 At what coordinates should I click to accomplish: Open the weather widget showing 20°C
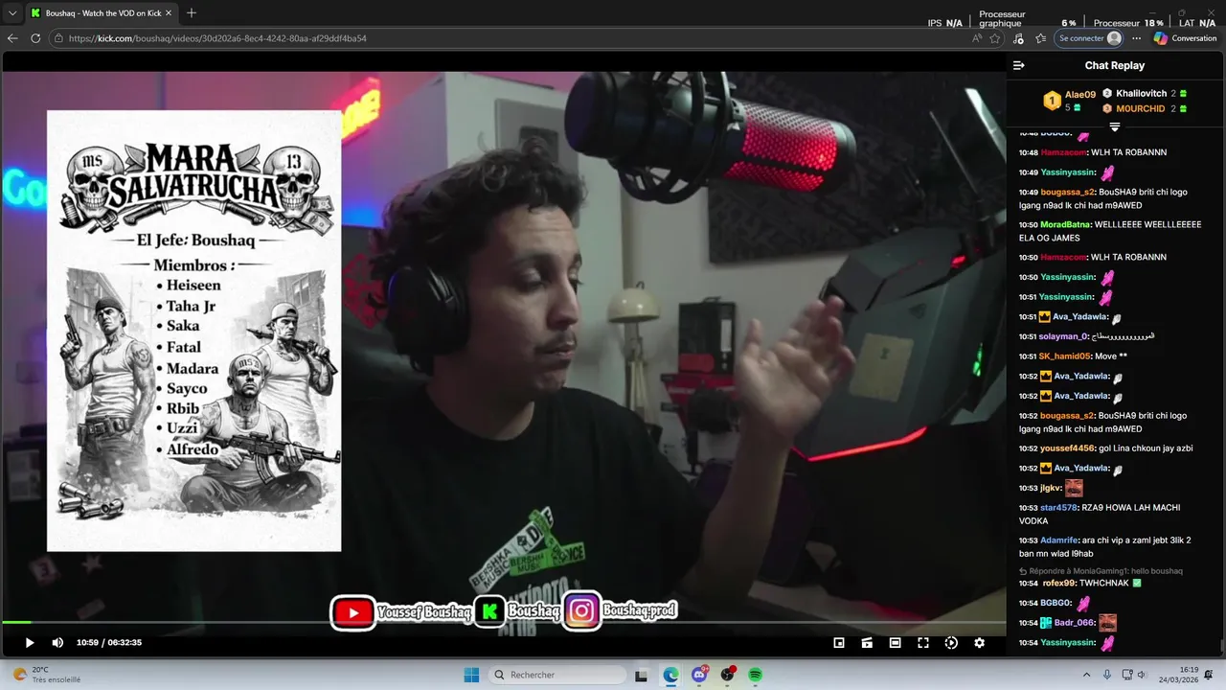(45, 675)
